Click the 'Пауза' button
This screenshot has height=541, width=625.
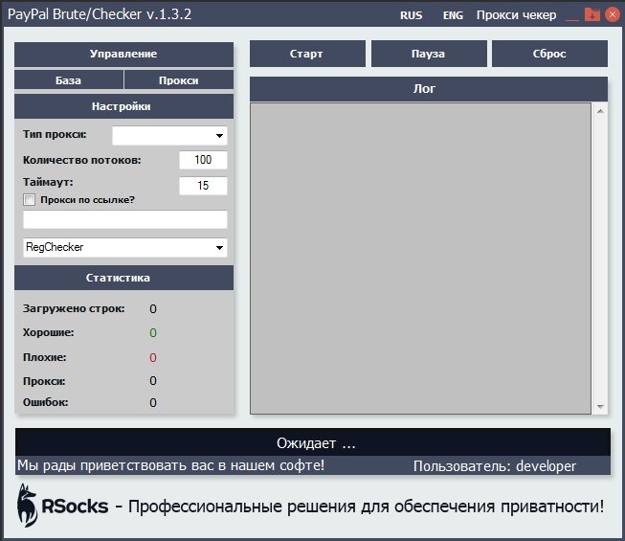coord(429,54)
